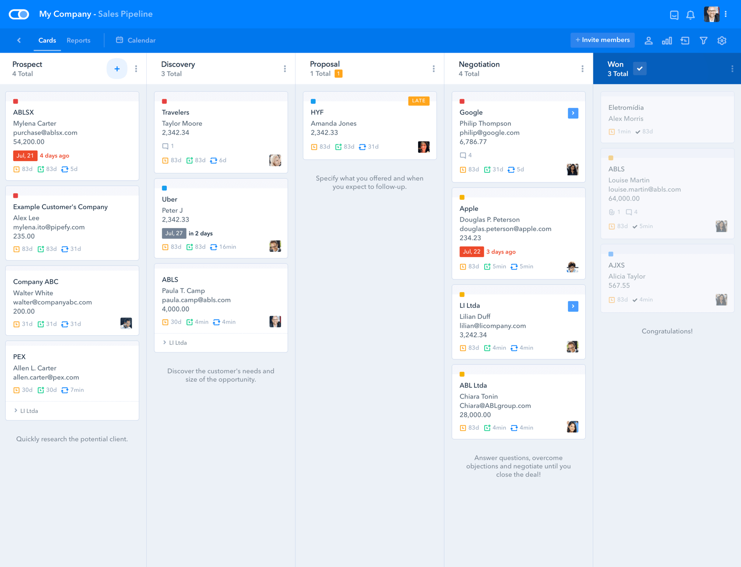Open the messages inbox icon
Image resolution: width=741 pixels, height=567 pixels.
674,15
